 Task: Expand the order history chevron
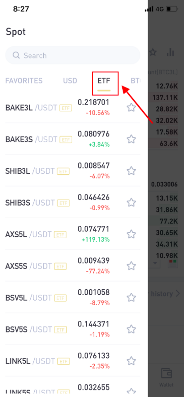tap(178, 293)
